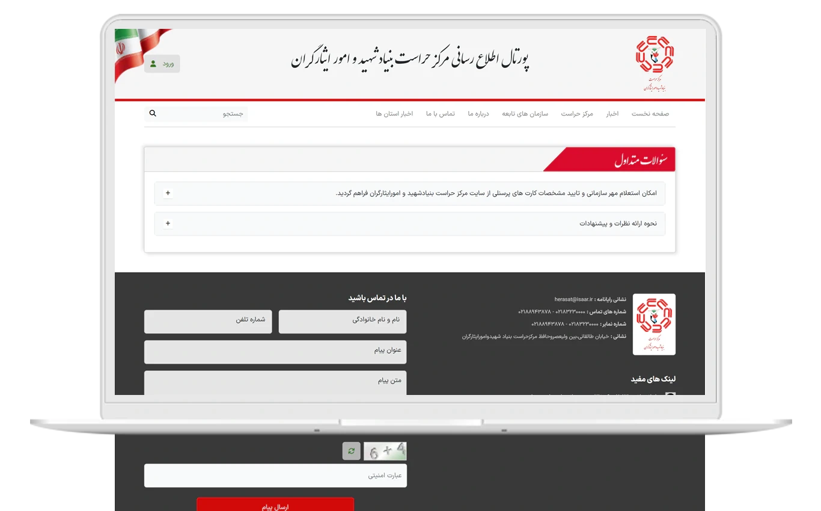Click the captcha image showing 6 + 4

[385, 451]
